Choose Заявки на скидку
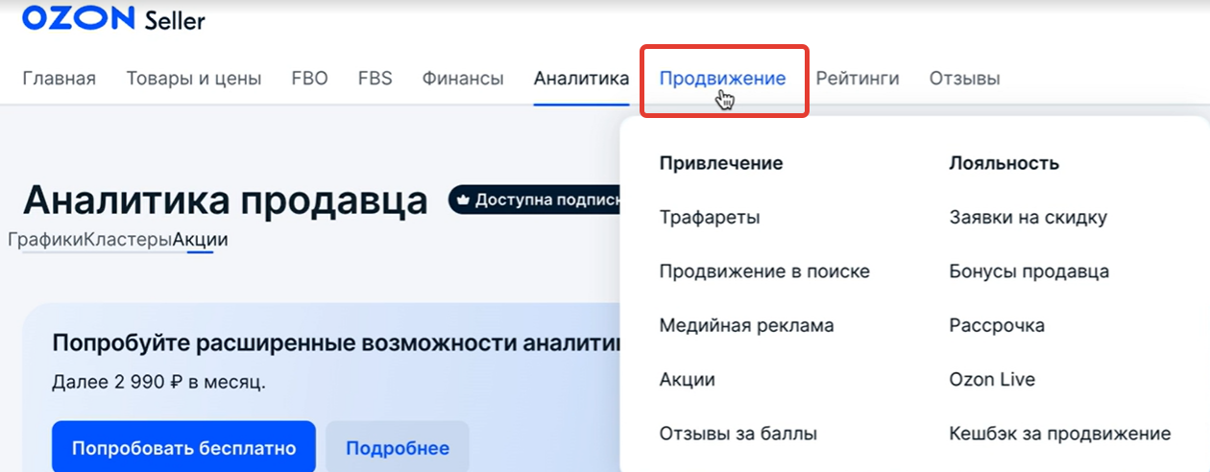The image size is (1210, 472). (1028, 218)
